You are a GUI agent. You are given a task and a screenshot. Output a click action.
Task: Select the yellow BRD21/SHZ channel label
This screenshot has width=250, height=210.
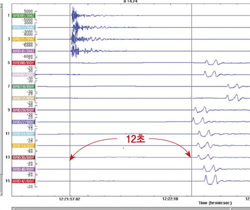(x=23, y=39)
